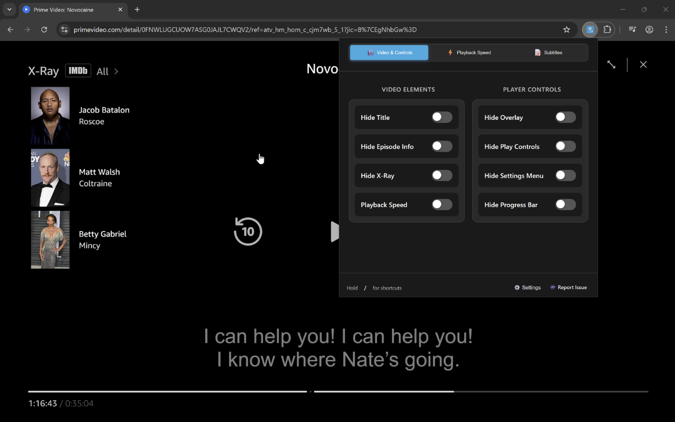This screenshot has width=675, height=422.
Task: Click Jacob Batalon's cast photo
Action: (x=50, y=116)
